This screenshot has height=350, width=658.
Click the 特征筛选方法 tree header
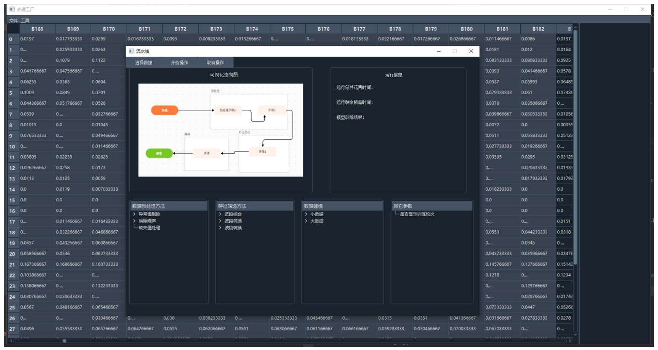pyautogui.click(x=255, y=206)
